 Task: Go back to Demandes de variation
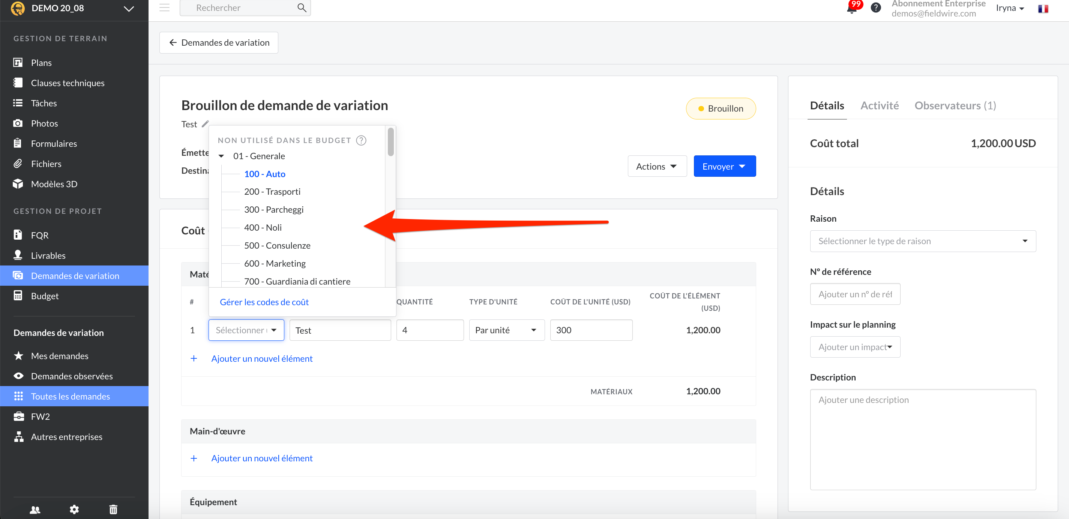[219, 43]
